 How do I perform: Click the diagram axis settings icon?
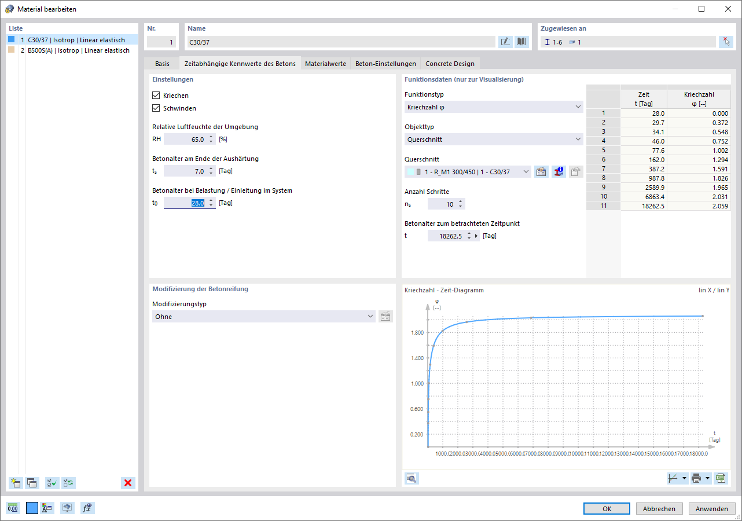pyautogui.click(x=673, y=478)
